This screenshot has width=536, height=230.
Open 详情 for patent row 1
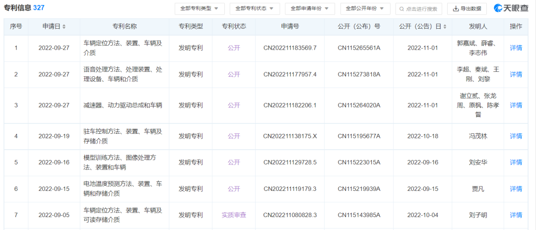coord(516,48)
